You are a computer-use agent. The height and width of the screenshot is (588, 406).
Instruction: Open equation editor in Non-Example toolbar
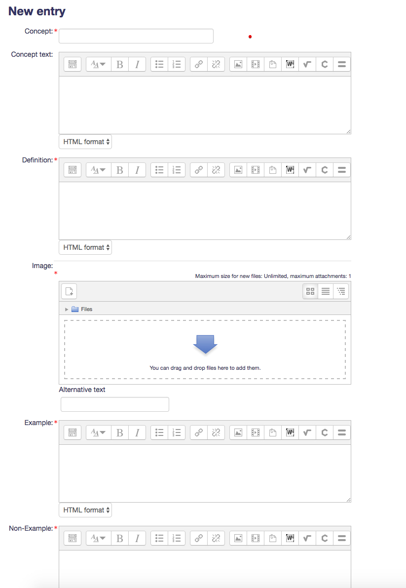307,538
